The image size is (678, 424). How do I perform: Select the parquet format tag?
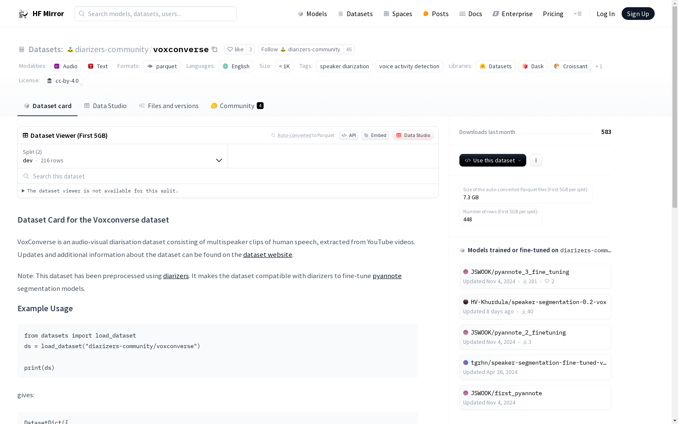click(x=162, y=66)
